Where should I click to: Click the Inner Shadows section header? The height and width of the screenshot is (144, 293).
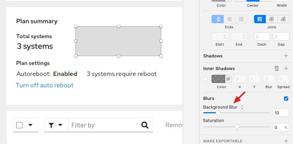point(219,68)
